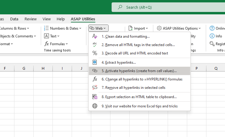Select column I header
Viewport: 225px width, 137px height.
[x=62, y=68]
